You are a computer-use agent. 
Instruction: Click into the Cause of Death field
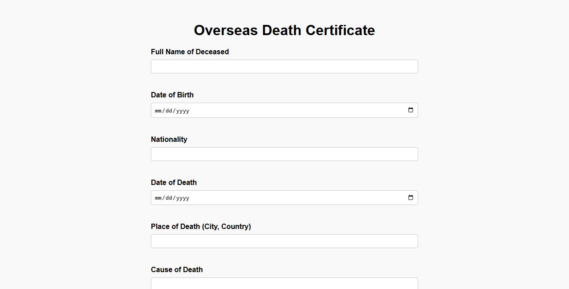[284, 283]
